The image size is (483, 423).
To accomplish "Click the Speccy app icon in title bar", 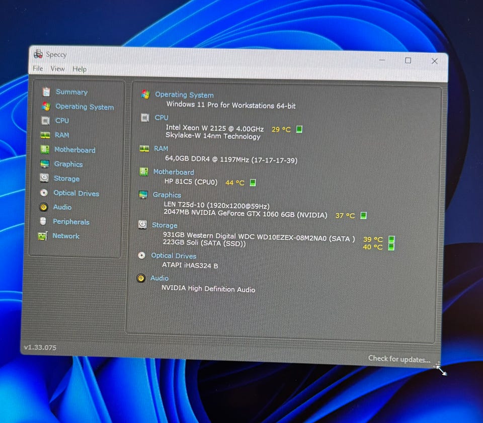I will pyautogui.click(x=38, y=54).
